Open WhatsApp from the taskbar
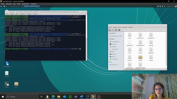 [70, 97]
